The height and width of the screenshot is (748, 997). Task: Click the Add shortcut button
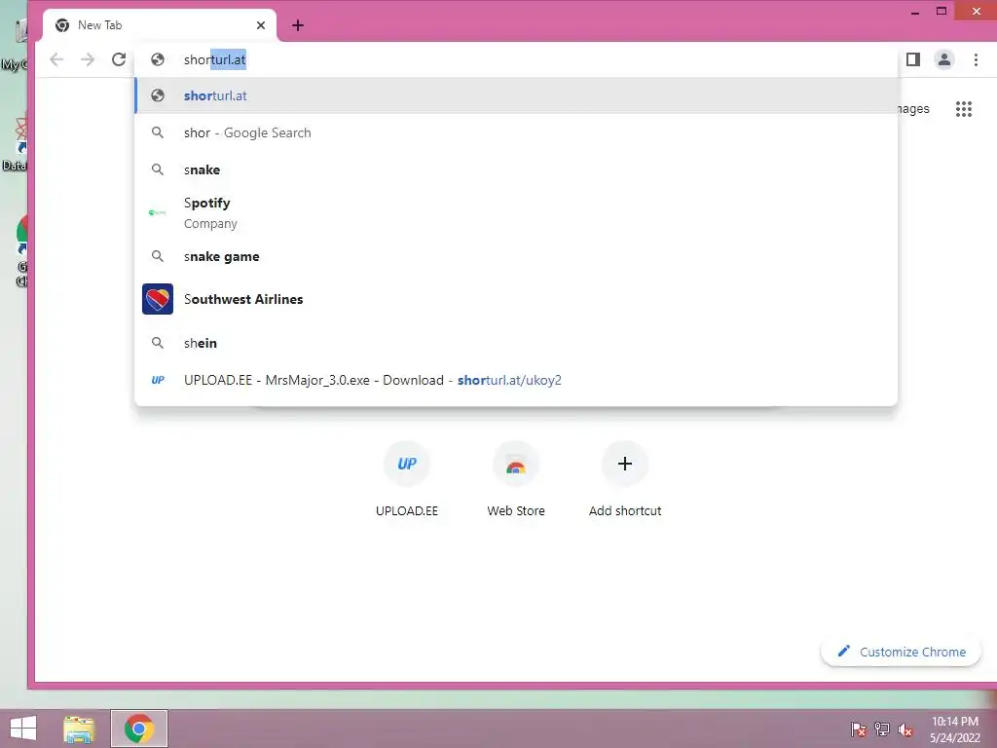(x=625, y=480)
